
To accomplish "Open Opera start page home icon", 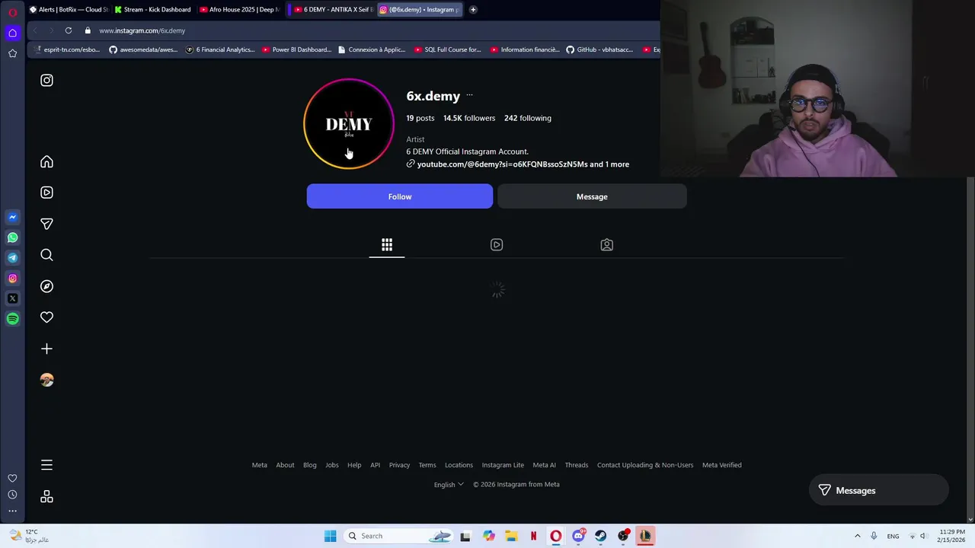I will click(12, 33).
